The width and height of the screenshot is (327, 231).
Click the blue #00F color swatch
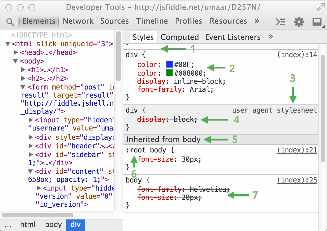[x=169, y=64]
